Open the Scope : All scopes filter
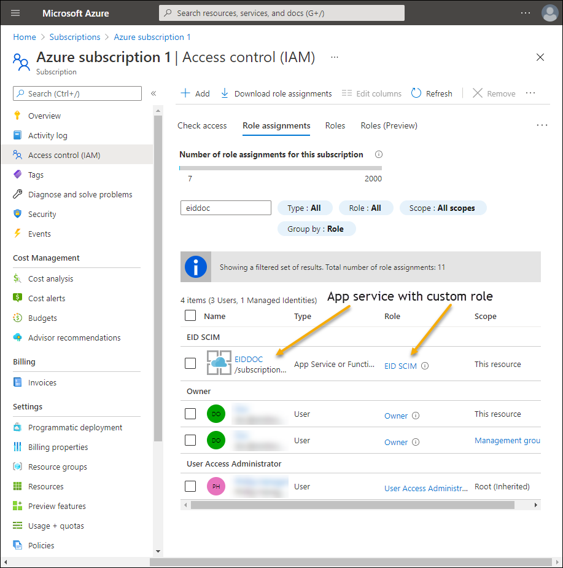The height and width of the screenshot is (568, 563). tap(442, 208)
